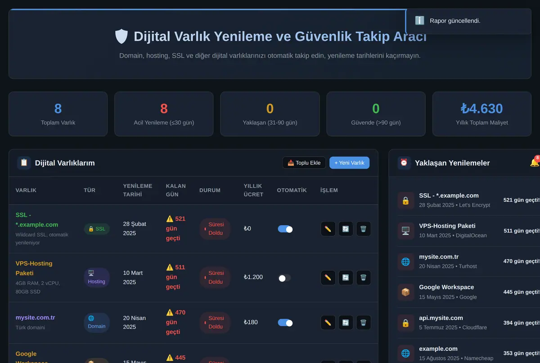Click the ₺1.200 yearly fee cell
This screenshot has height=363, width=540.
pos(253,277)
